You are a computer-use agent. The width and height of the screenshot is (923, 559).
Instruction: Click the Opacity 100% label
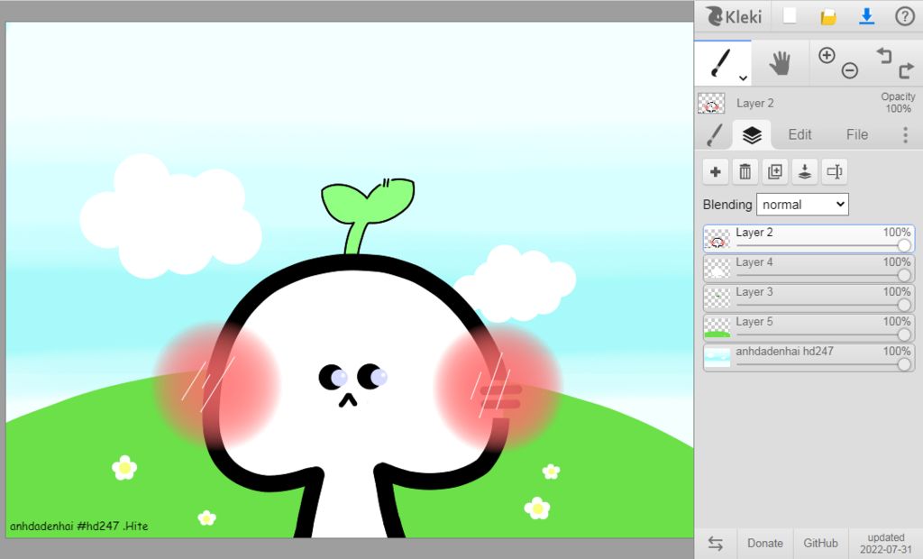tap(898, 103)
